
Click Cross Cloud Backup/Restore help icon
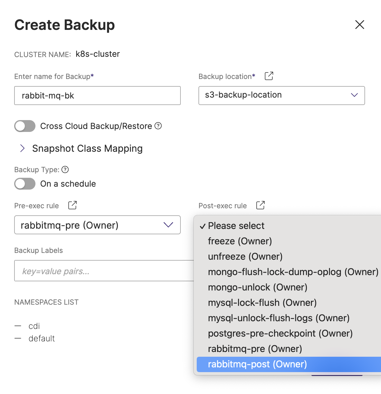tap(158, 126)
